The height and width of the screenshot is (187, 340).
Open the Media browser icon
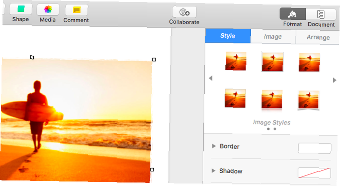48,10
